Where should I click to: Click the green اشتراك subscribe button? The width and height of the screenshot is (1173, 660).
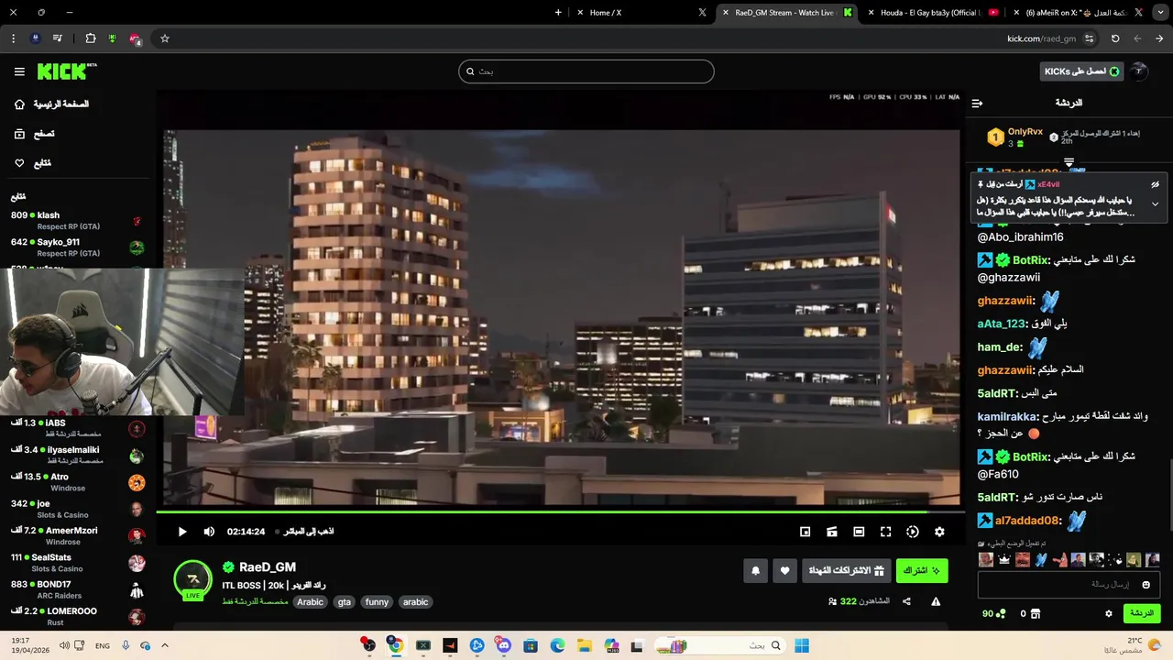(x=921, y=570)
